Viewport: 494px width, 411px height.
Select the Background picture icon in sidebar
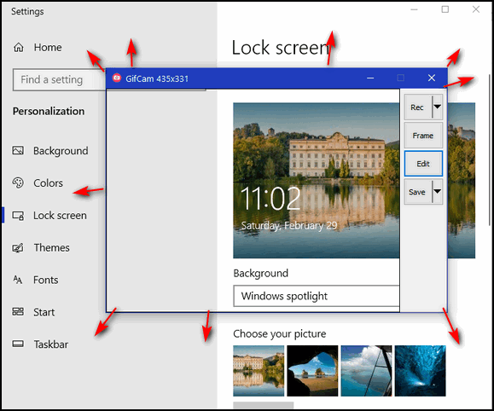tap(18, 151)
